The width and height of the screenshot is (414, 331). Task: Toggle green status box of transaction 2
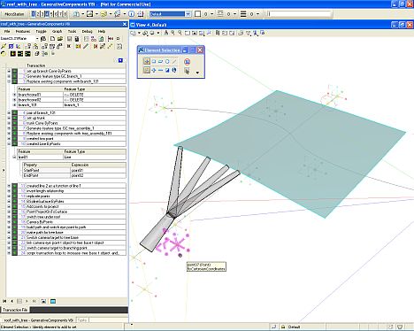(x=14, y=76)
